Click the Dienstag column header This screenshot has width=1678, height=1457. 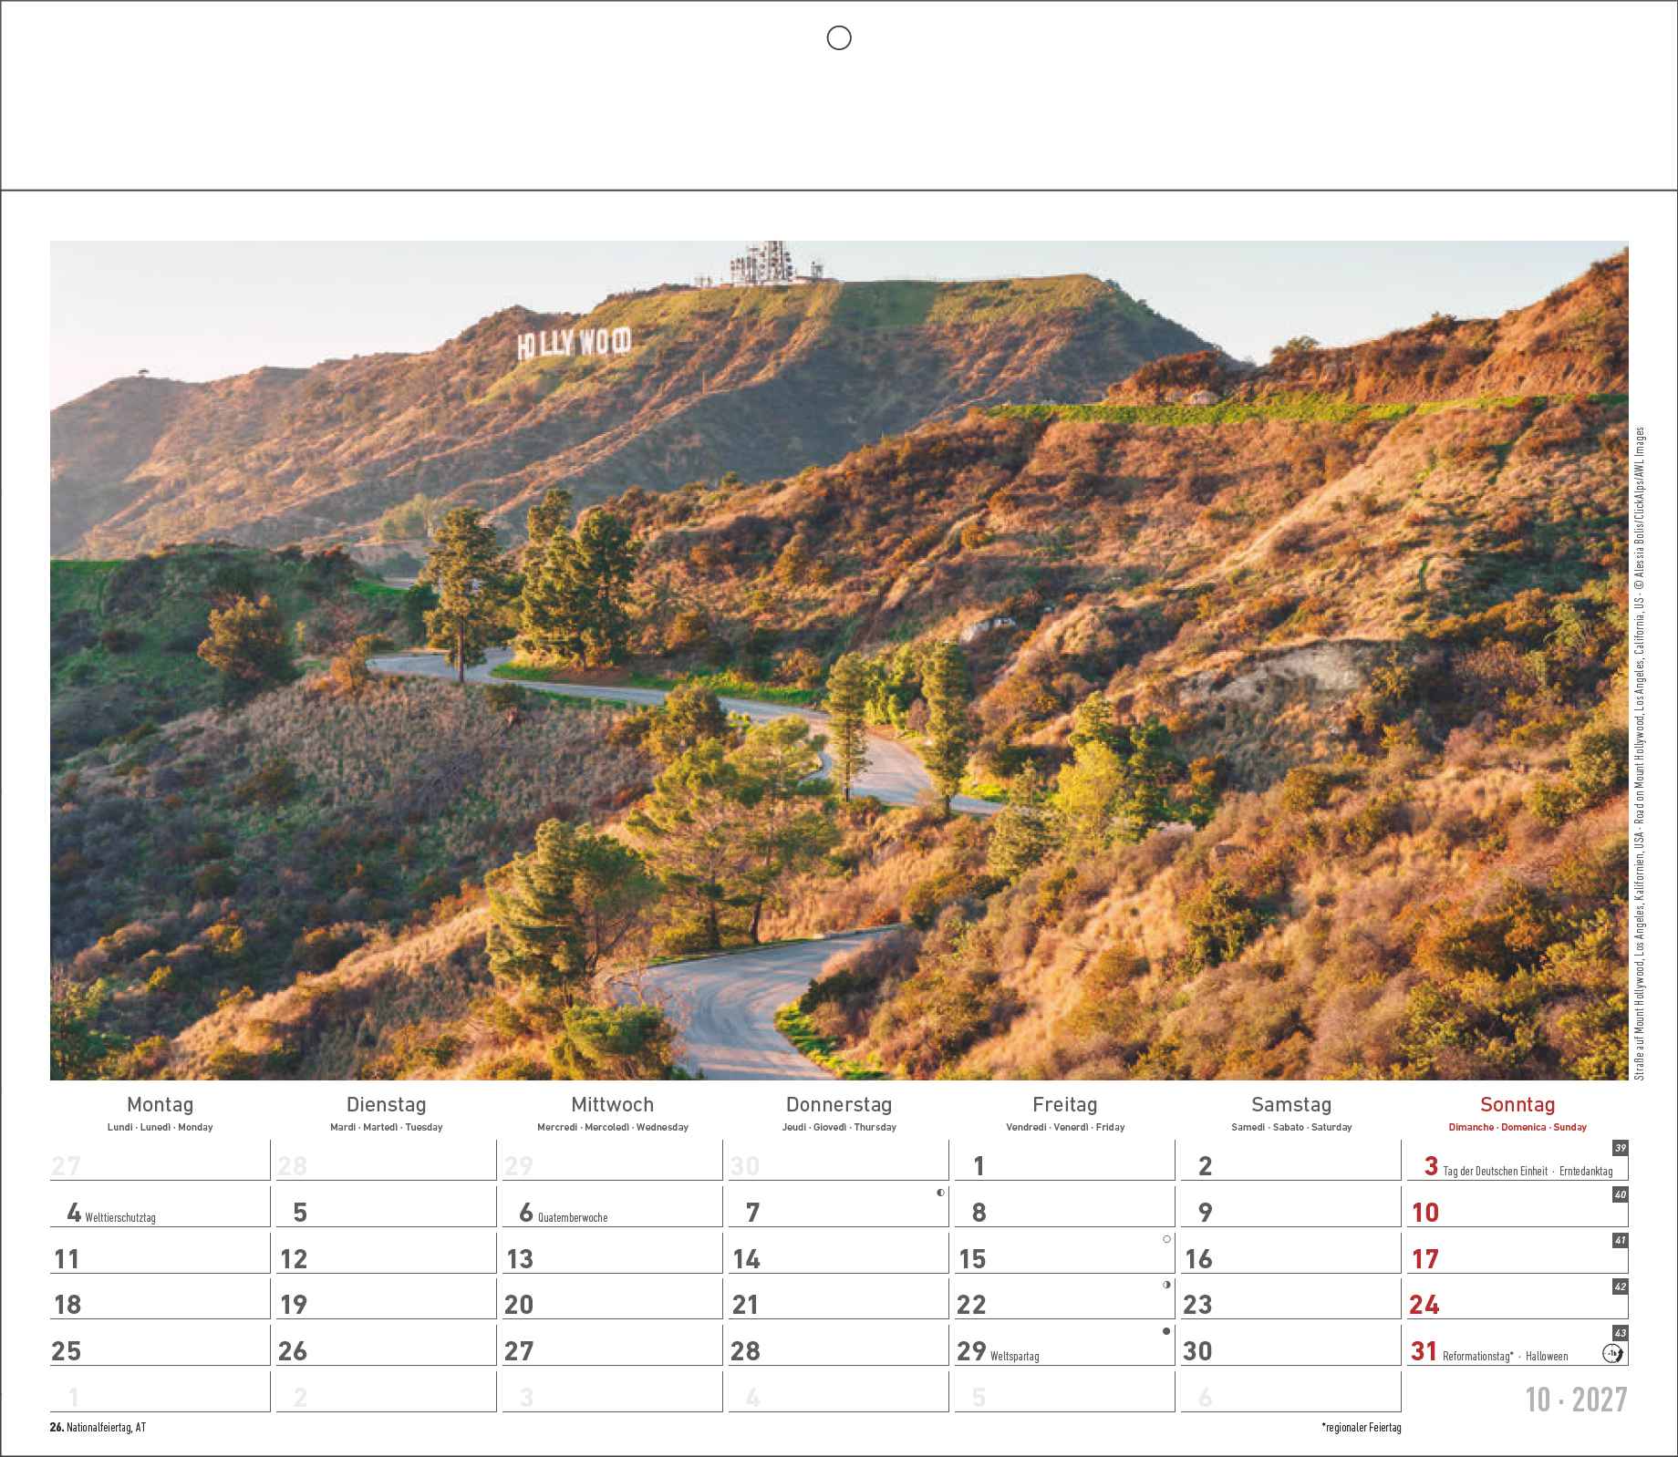(387, 1105)
